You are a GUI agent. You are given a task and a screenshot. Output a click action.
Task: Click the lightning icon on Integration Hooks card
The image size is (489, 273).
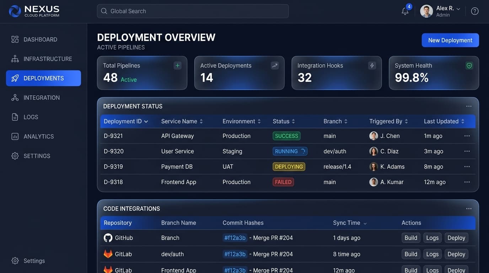372,65
